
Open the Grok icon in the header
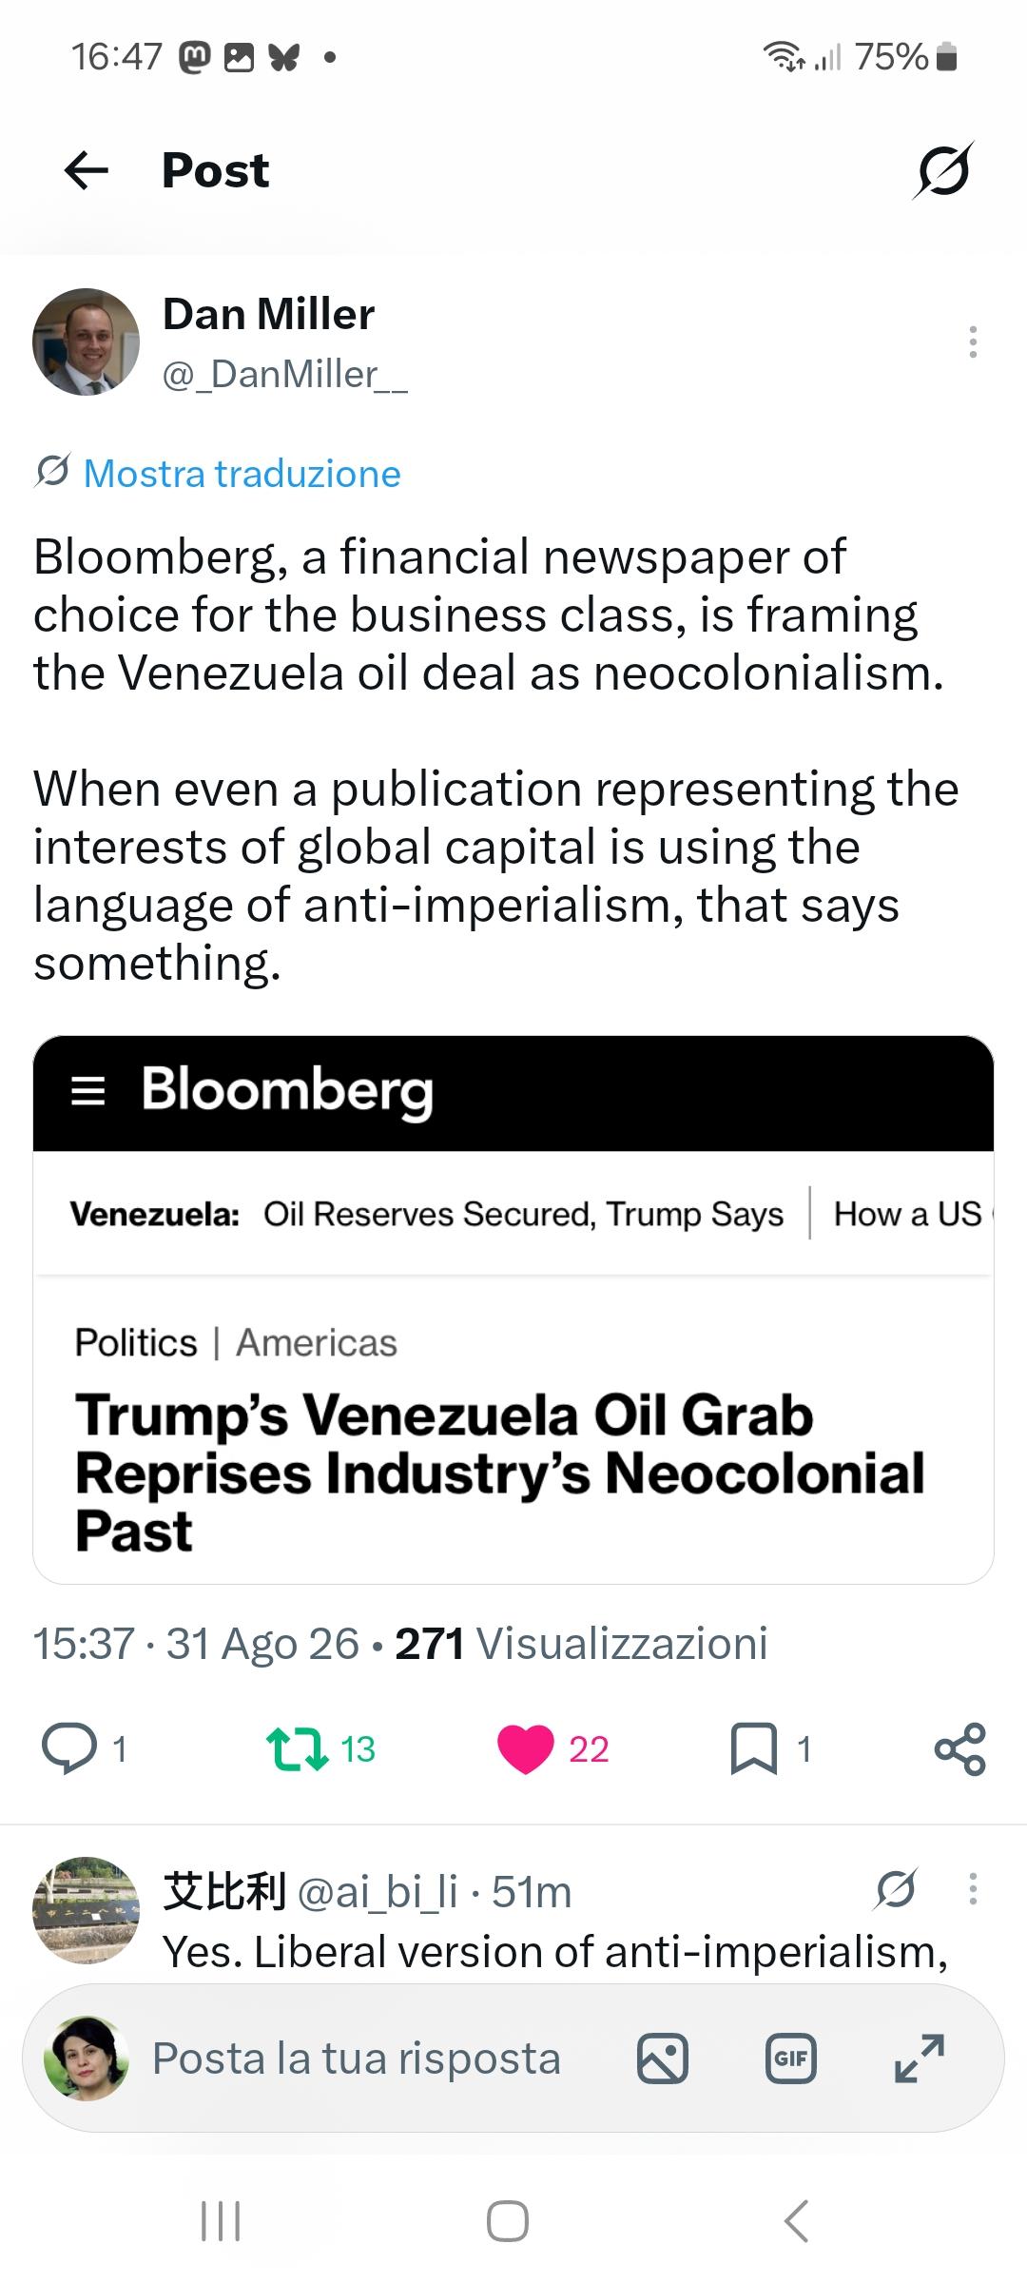pyautogui.click(x=942, y=171)
